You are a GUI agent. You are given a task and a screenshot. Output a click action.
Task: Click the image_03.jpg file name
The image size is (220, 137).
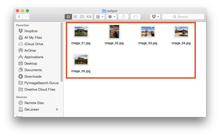coord(148,43)
